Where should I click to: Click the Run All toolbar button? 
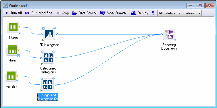coord(14,13)
